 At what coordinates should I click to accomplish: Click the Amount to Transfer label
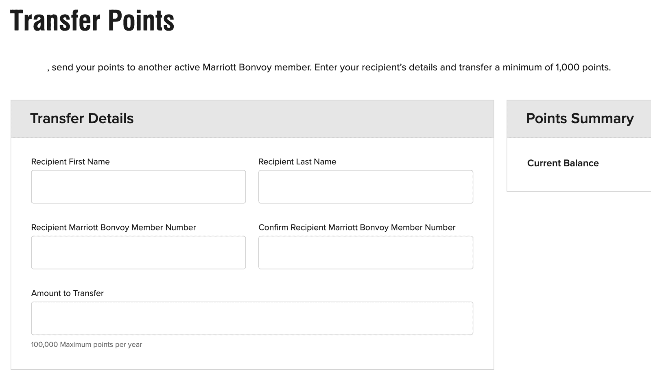coord(67,293)
